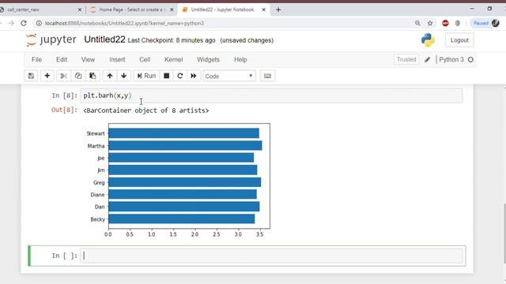Interrupt the kernel with the stop icon
Viewport: 506px width, 284px height.
(167, 76)
